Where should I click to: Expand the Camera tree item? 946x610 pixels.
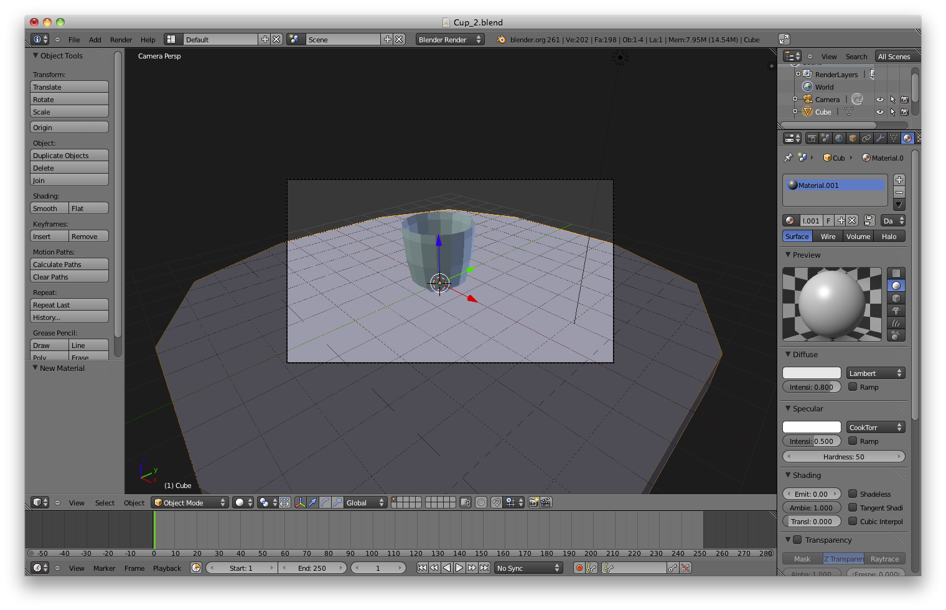pyautogui.click(x=795, y=100)
